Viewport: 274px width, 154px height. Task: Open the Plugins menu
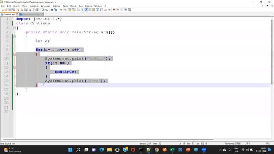88,6
